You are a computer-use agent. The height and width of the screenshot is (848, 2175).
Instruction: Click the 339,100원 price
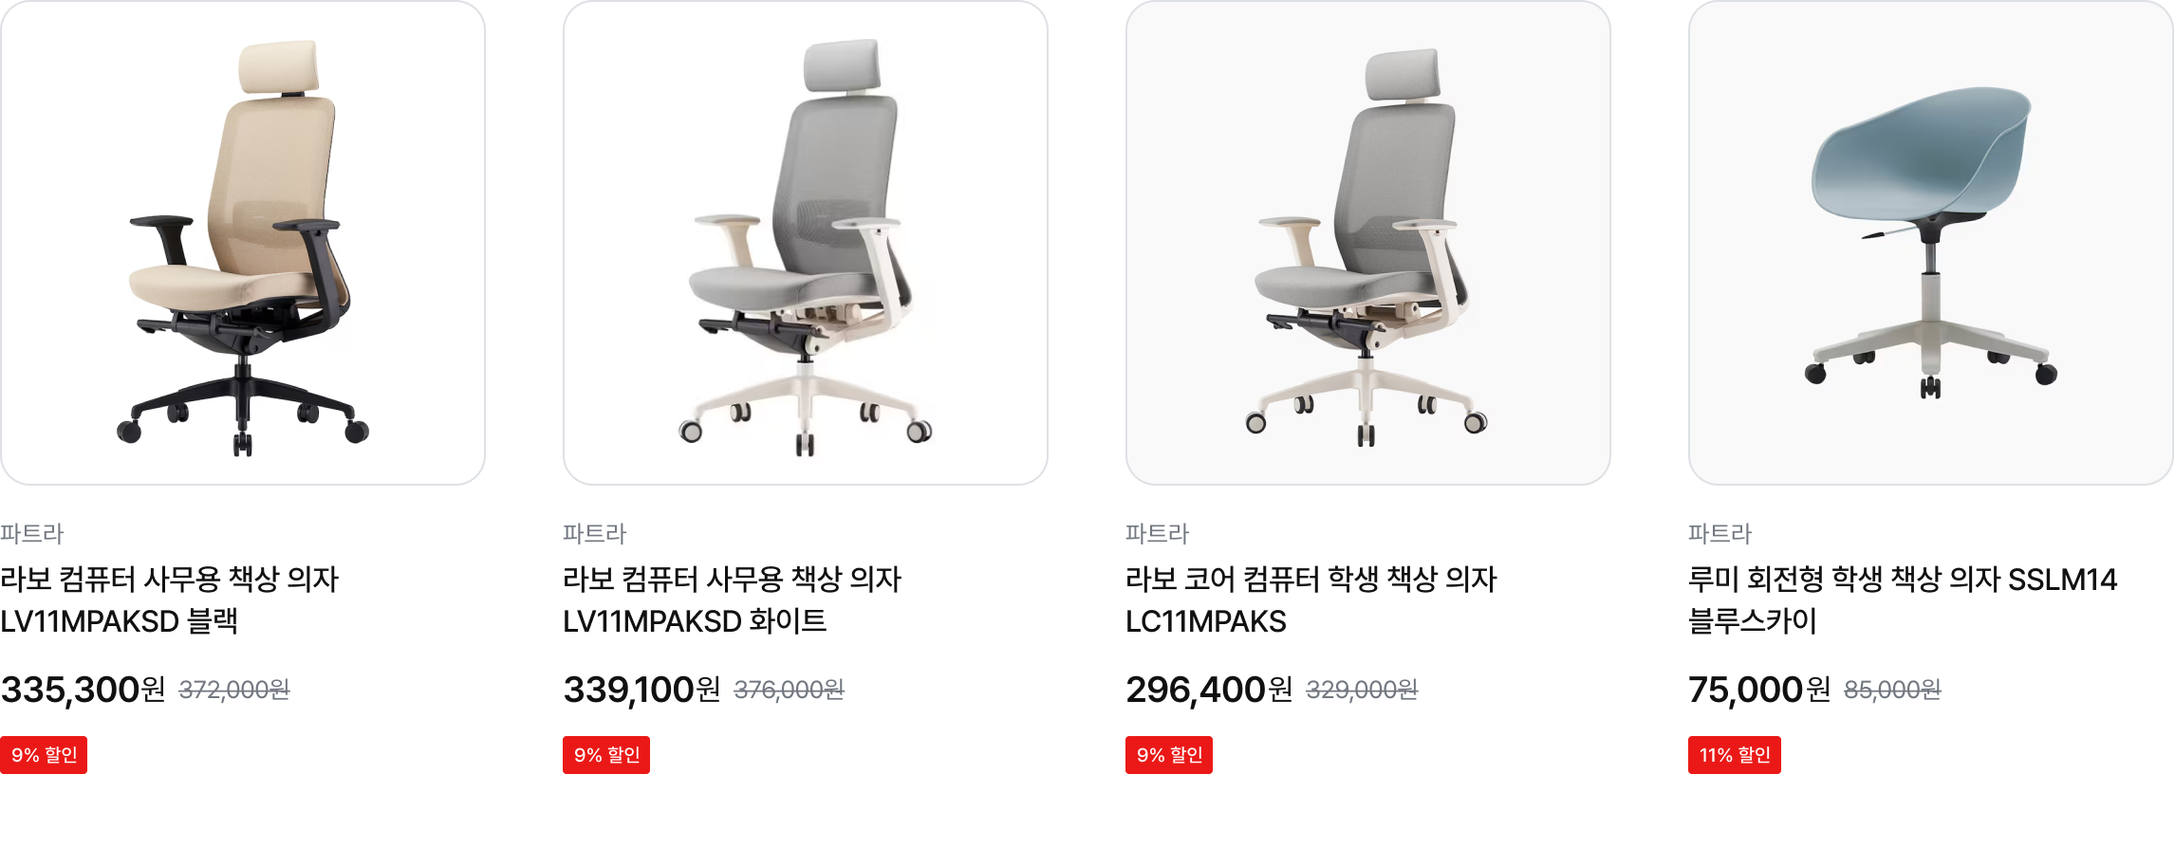click(x=642, y=690)
